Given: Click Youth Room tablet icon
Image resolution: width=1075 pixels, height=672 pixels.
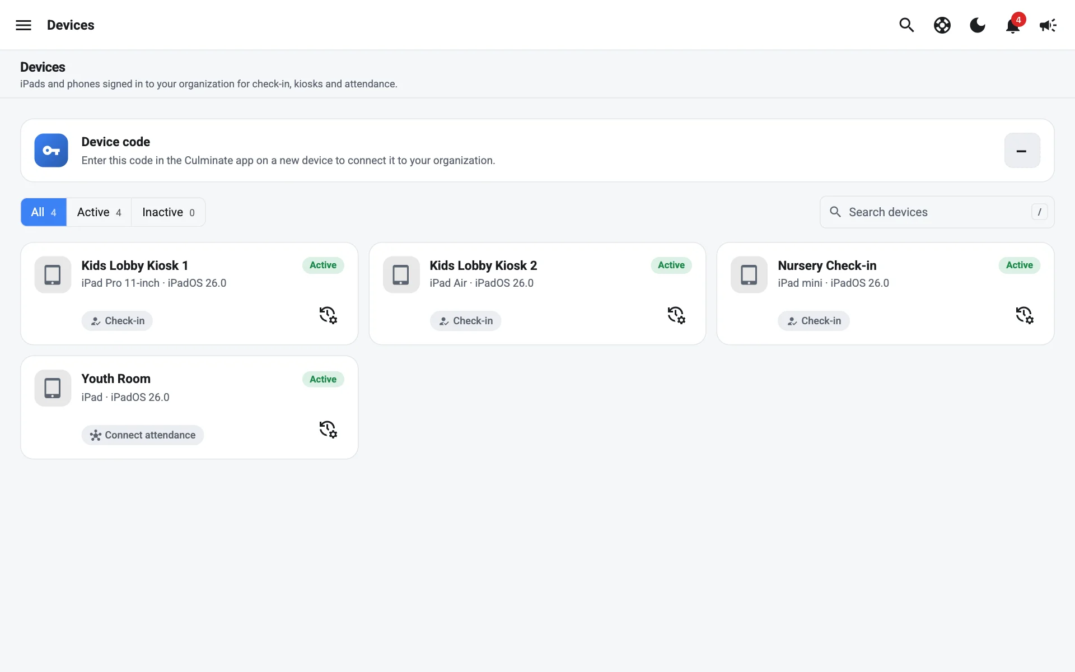Looking at the screenshot, I should click(53, 388).
